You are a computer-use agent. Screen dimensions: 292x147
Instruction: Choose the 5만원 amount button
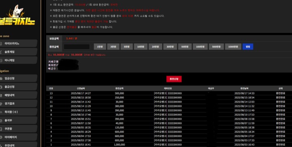127,47
